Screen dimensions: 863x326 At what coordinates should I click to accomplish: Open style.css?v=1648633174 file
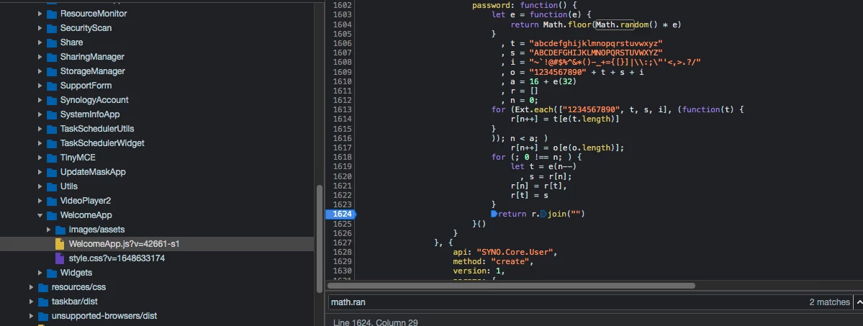point(117,258)
